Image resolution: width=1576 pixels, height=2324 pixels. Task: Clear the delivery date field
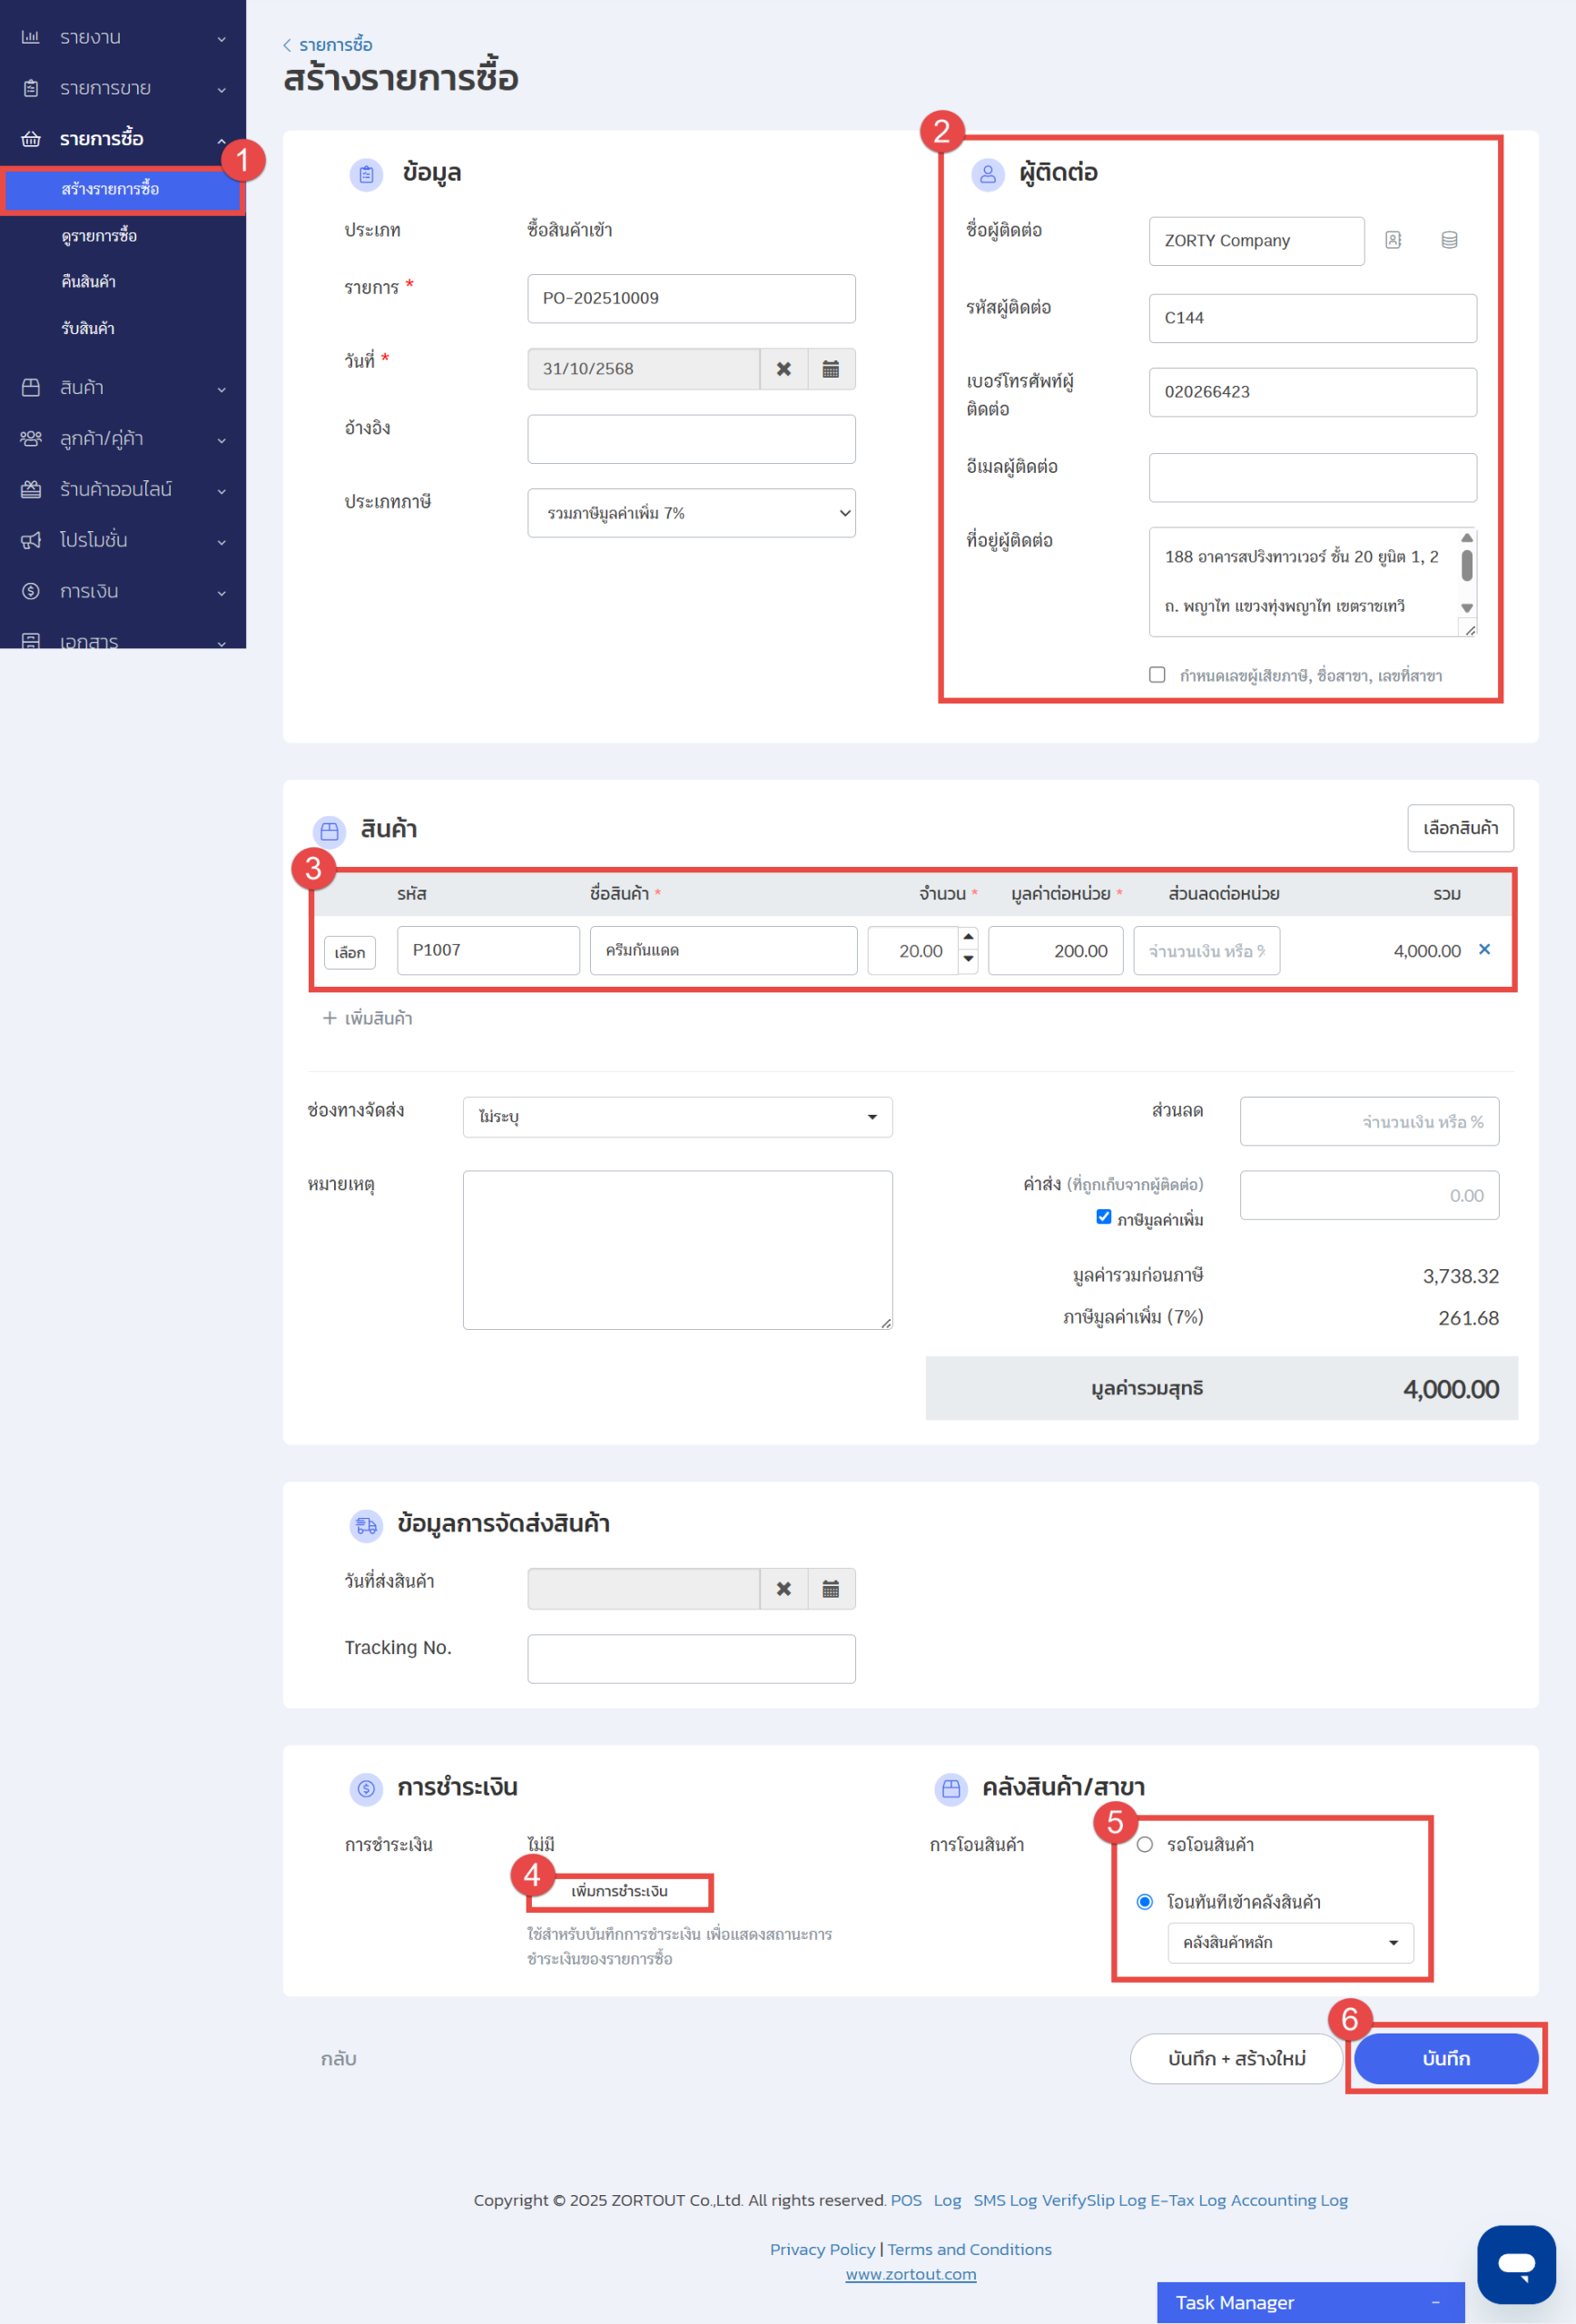[784, 1589]
